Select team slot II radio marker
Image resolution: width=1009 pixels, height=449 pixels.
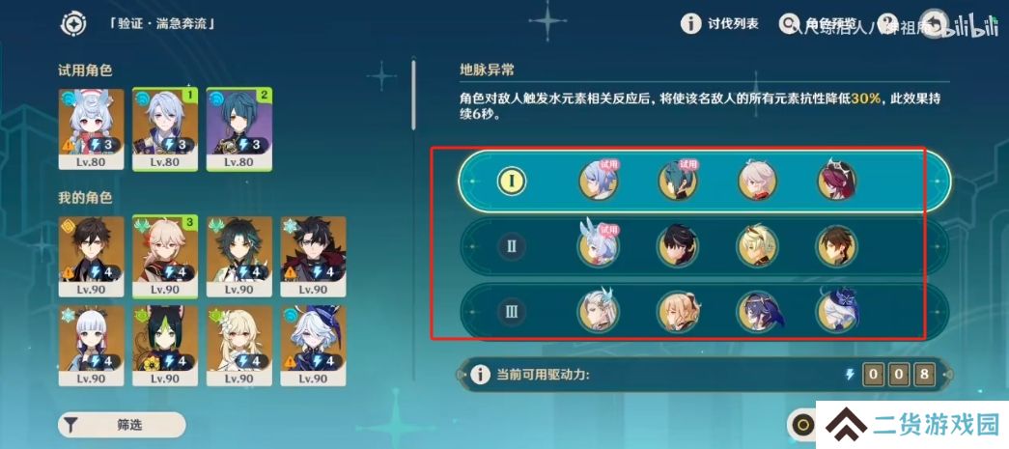[x=512, y=246]
